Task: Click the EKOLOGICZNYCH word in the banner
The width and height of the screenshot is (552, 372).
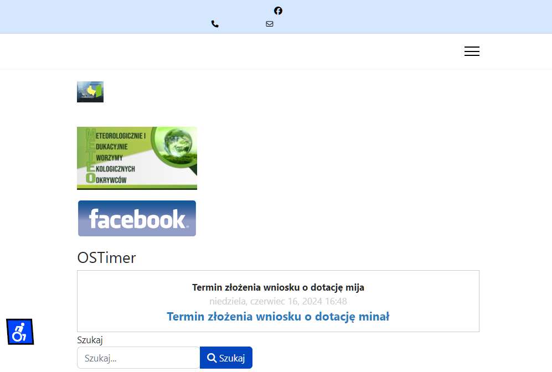Action: 111,169
